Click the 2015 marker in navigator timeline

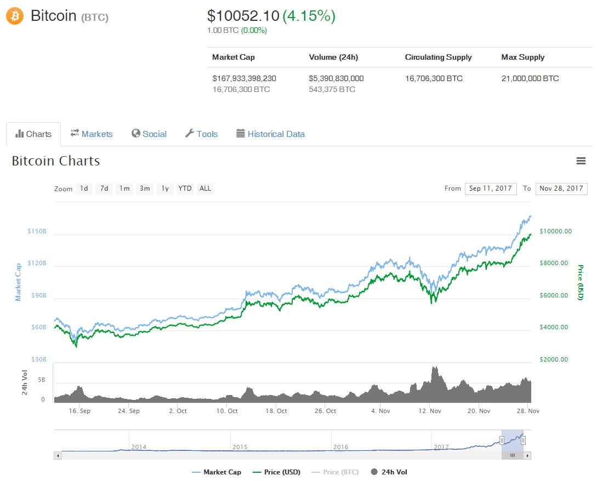(240, 447)
